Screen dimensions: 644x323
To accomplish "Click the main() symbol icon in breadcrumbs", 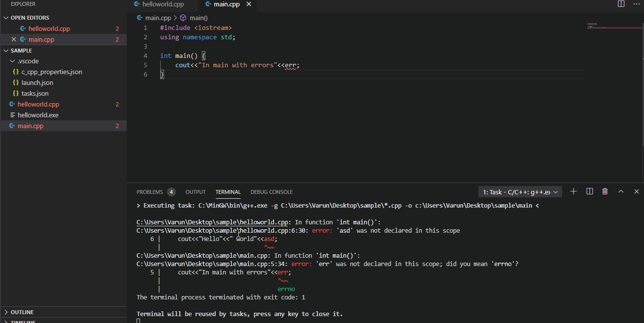I will (183, 18).
